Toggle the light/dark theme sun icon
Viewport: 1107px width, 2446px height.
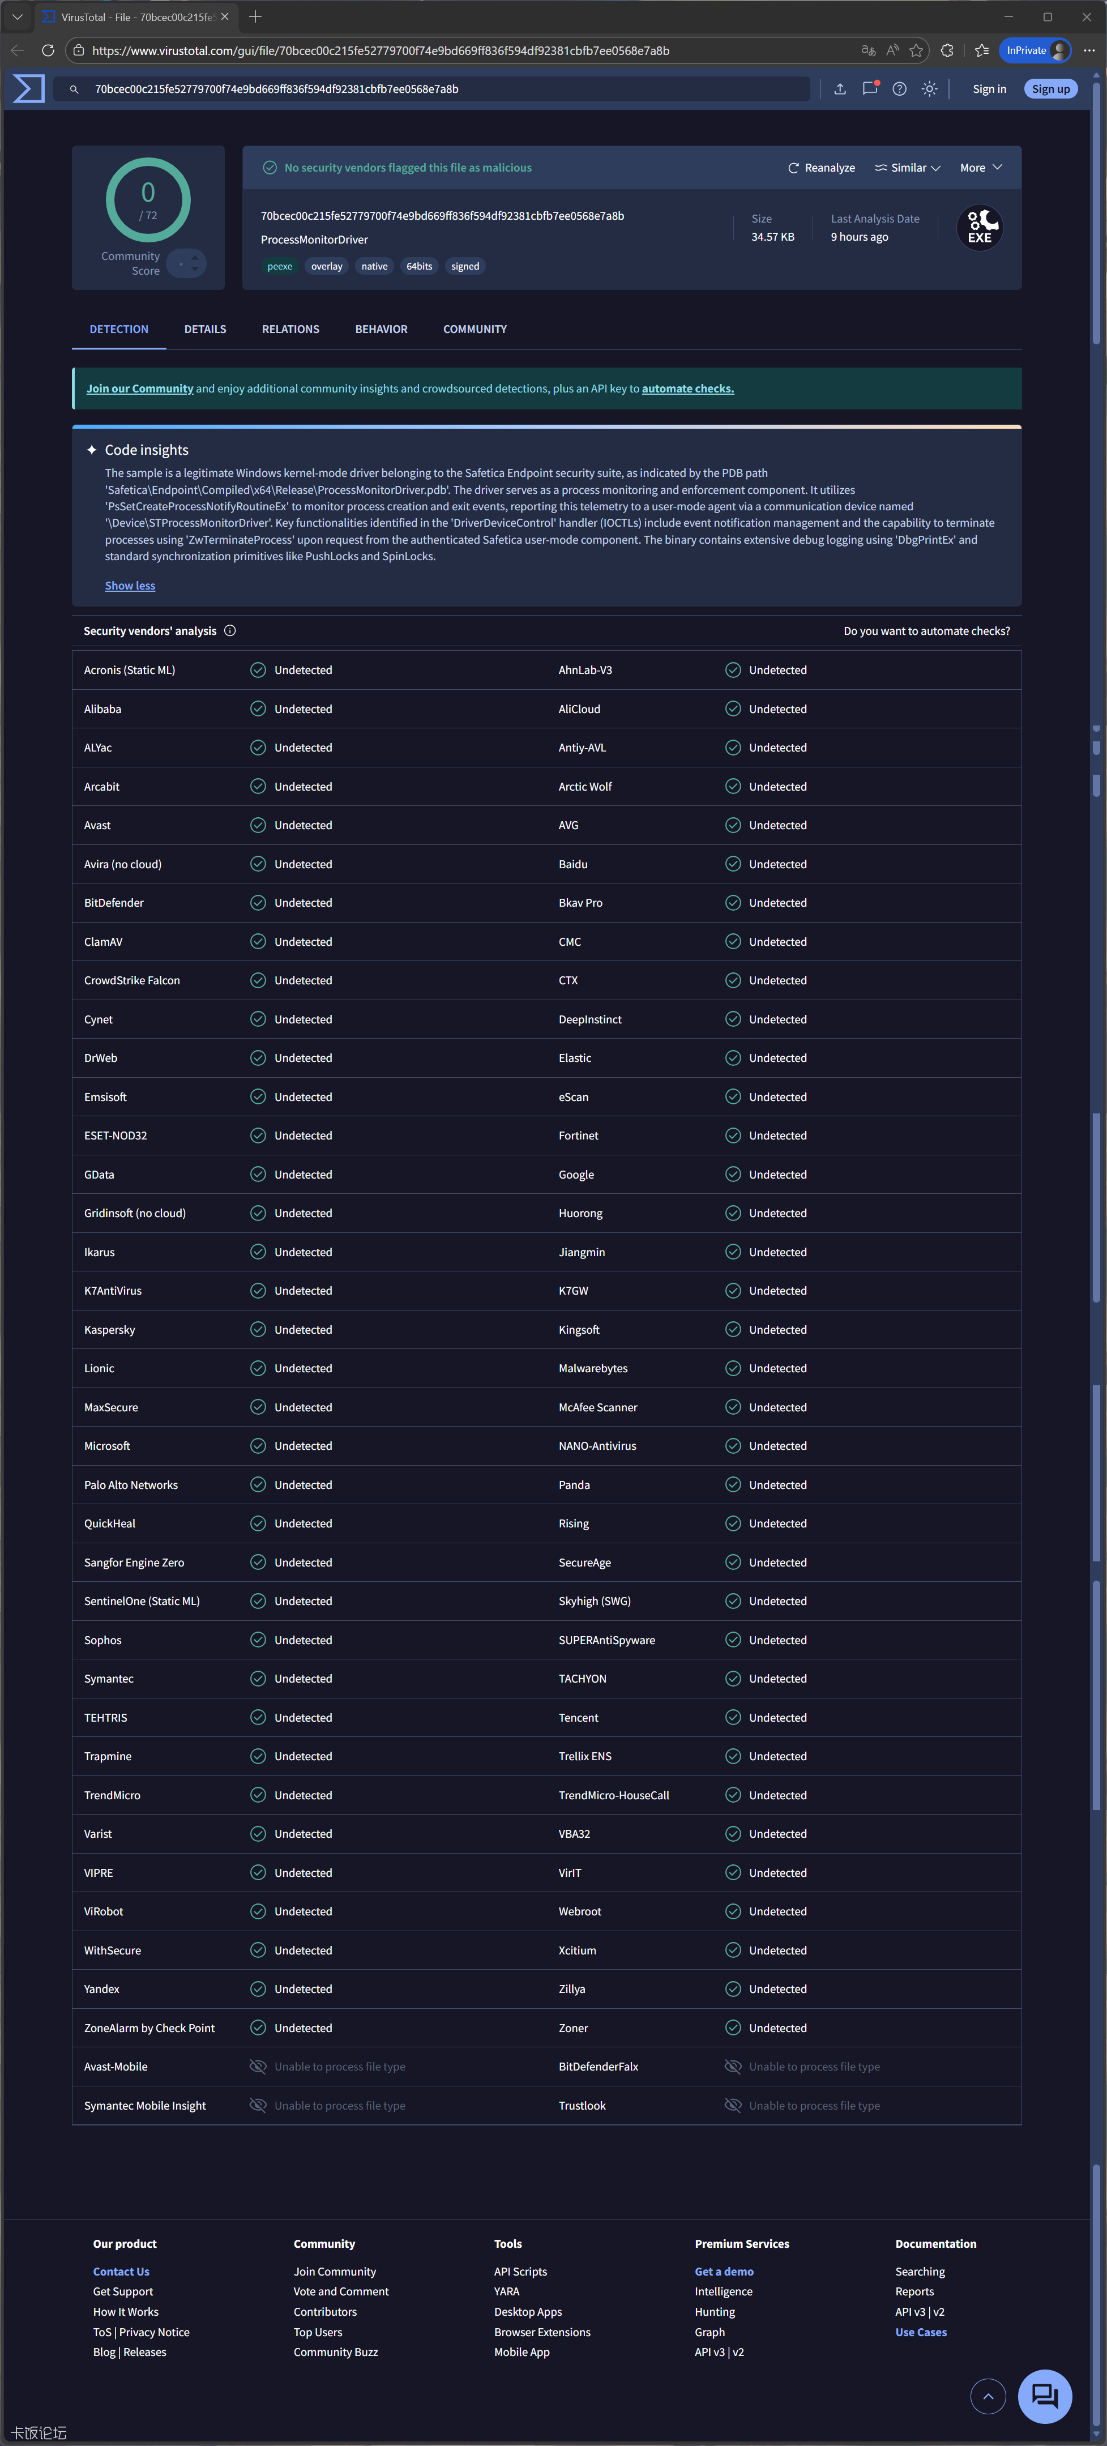(x=929, y=88)
